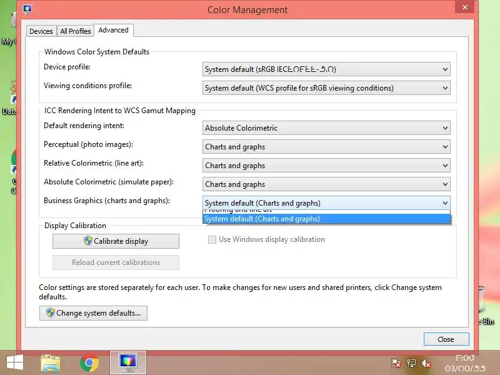This screenshot has height=375, width=500.
Task: Open the Device profile dropdown
Action: (326, 69)
